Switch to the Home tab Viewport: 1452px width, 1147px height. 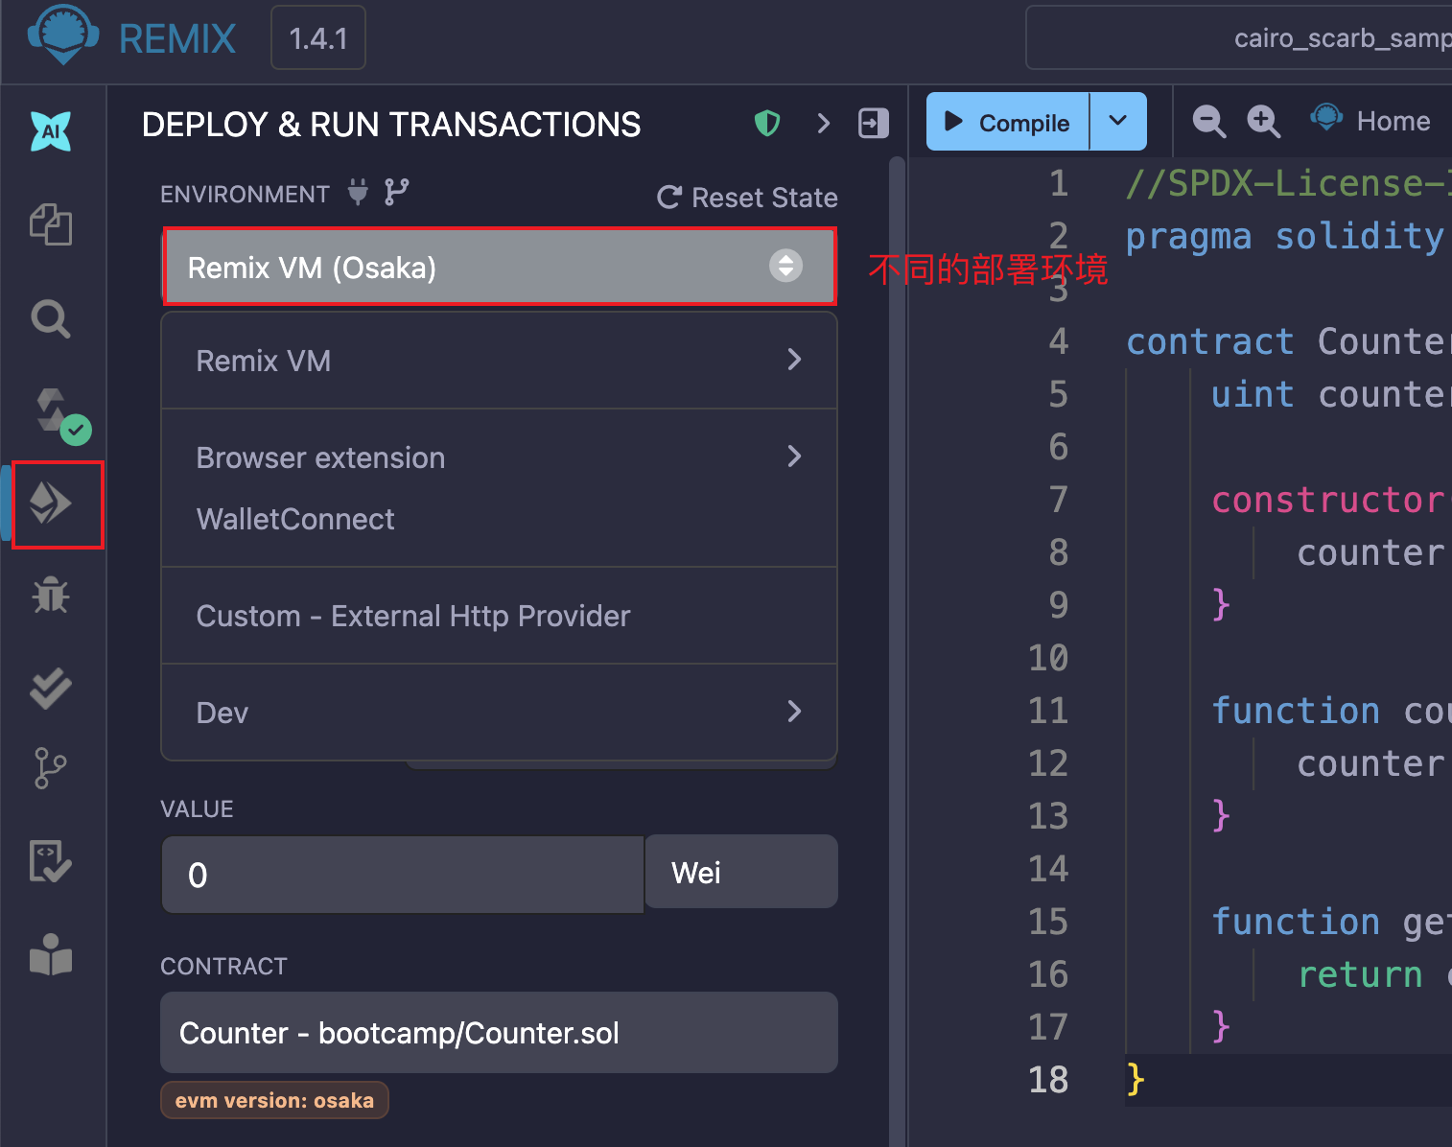coord(1371,121)
